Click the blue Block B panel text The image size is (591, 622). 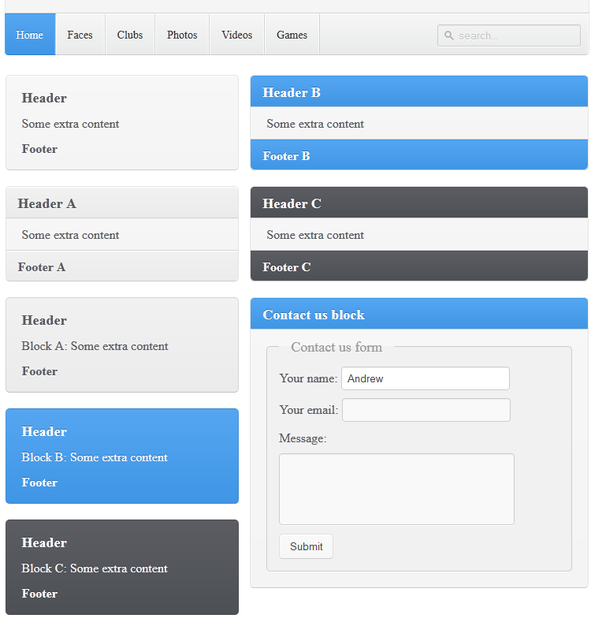pyautogui.click(x=95, y=457)
